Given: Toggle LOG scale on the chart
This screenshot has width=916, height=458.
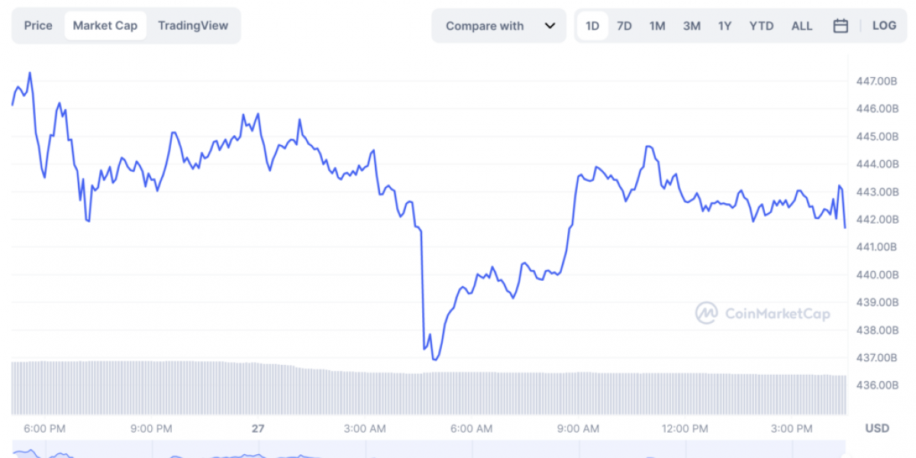Looking at the screenshot, I should click(x=884, y=26).
